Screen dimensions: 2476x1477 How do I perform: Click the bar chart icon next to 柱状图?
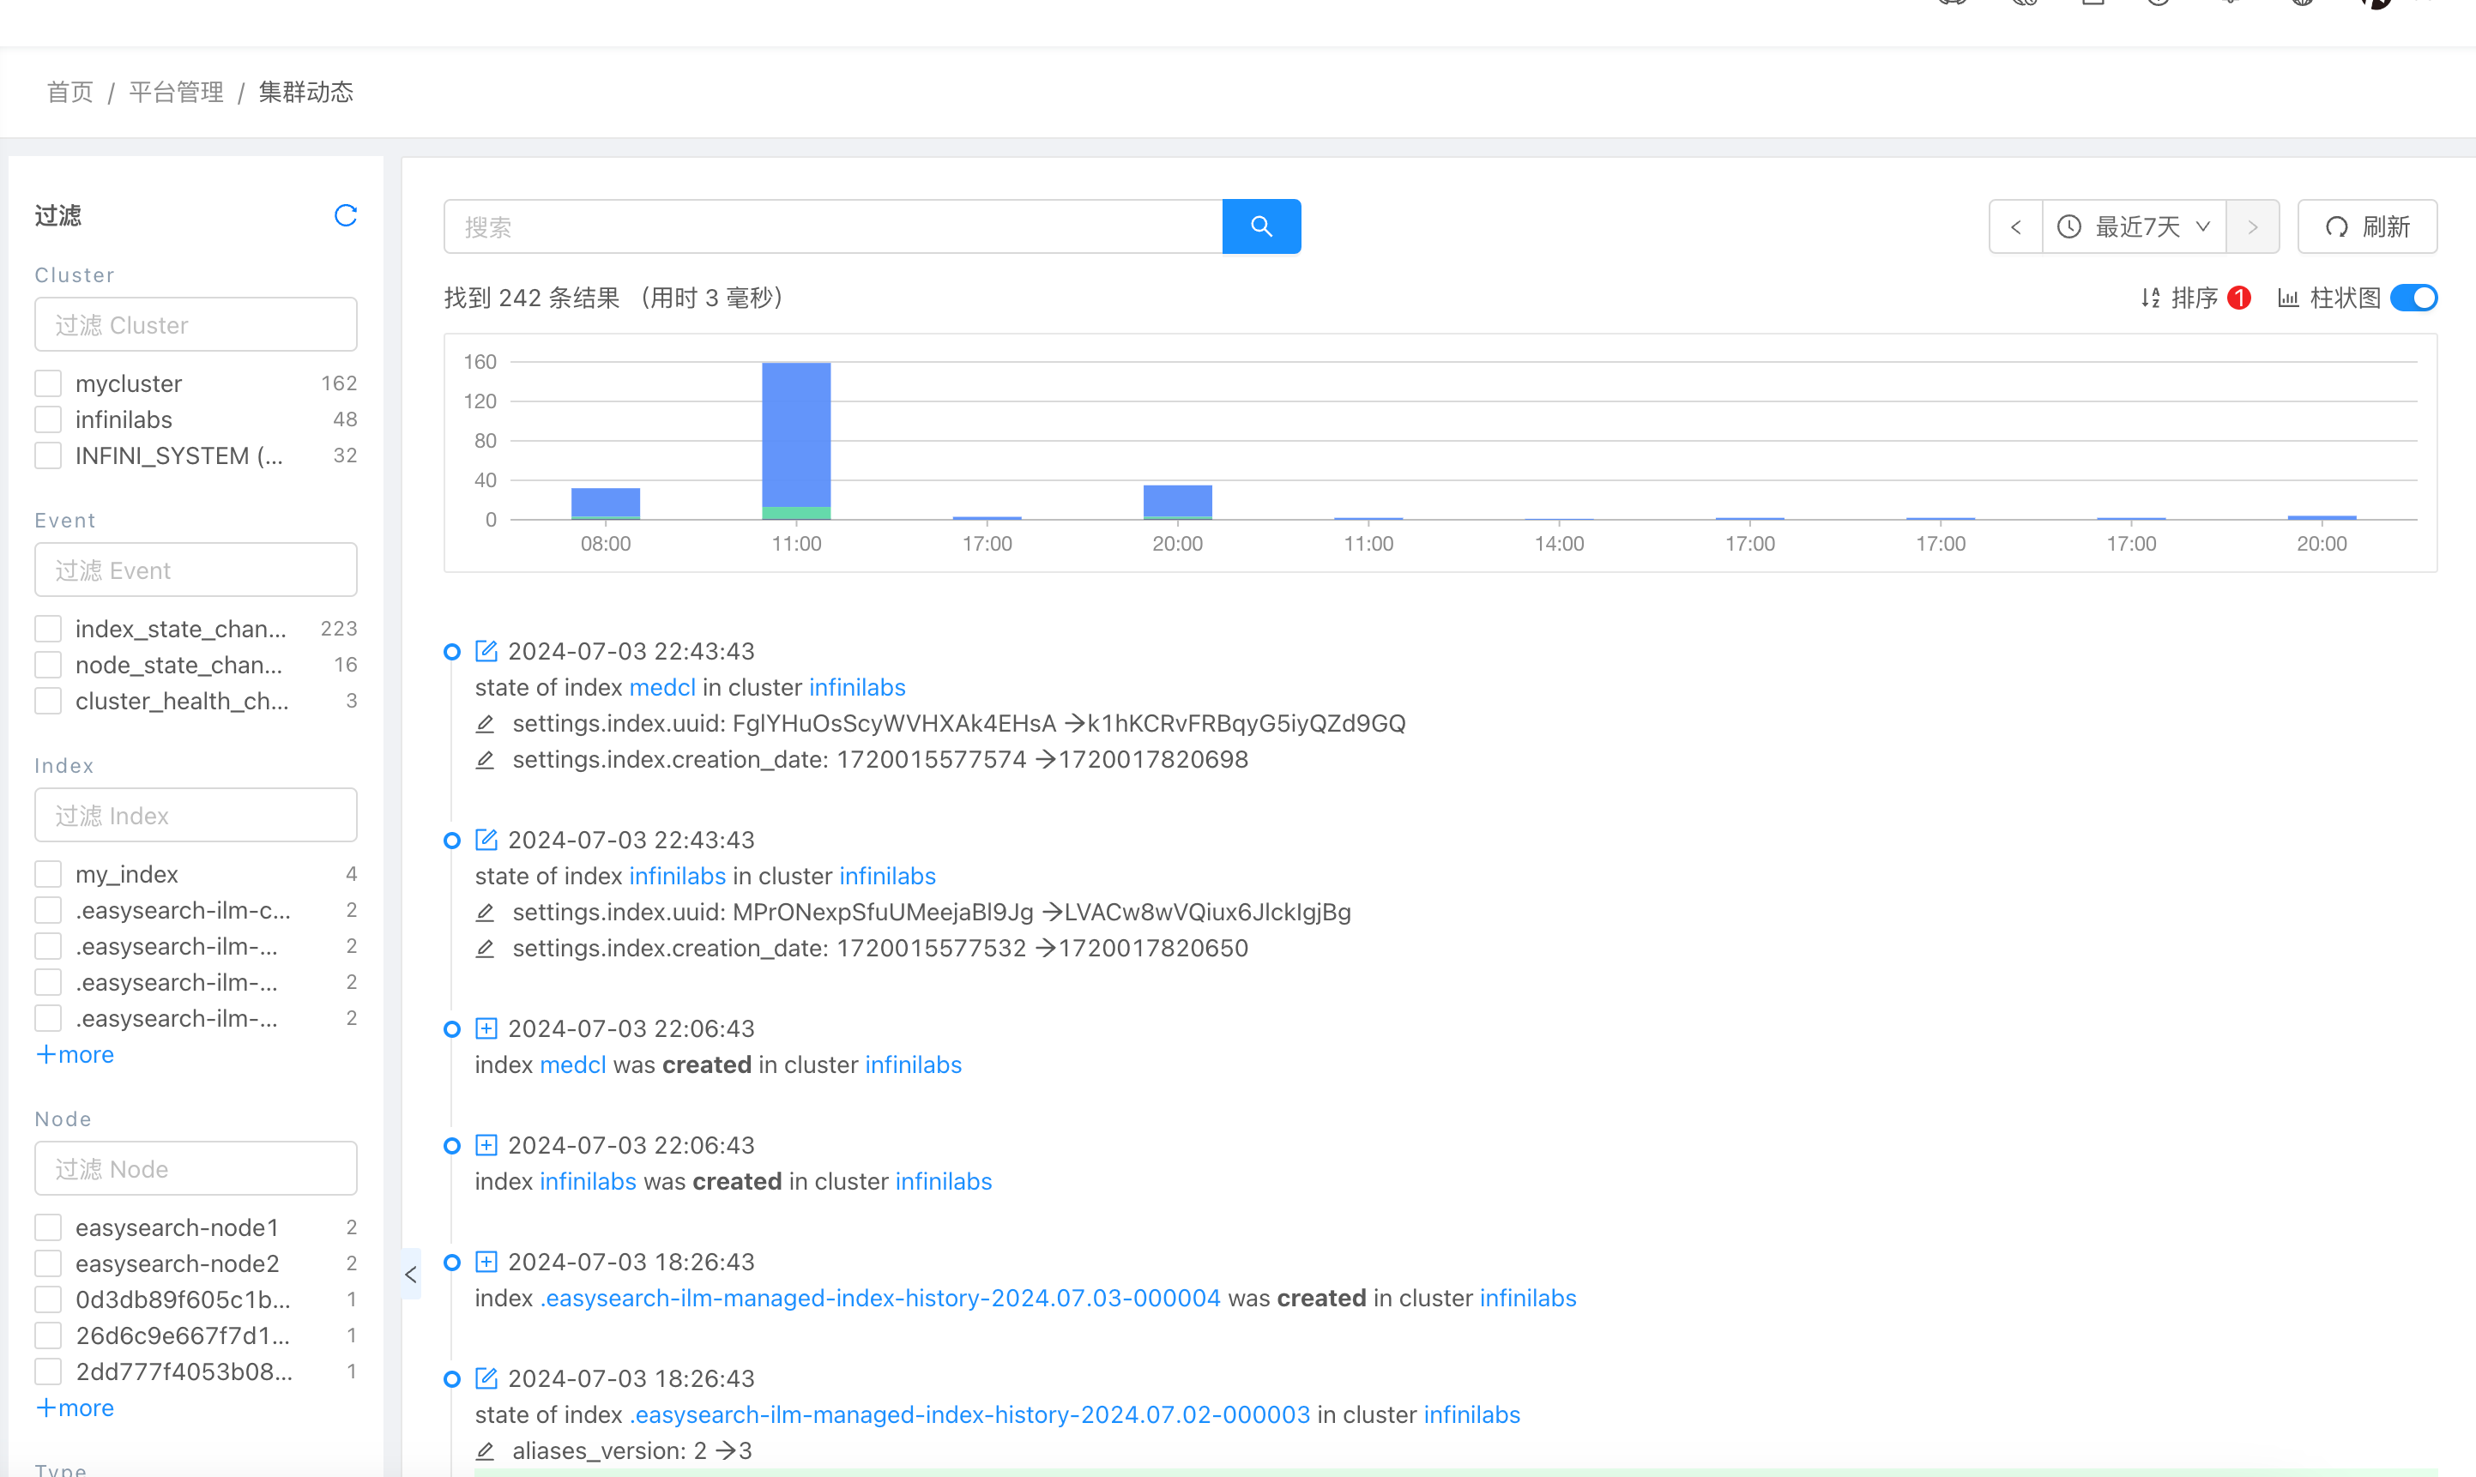2289,298
